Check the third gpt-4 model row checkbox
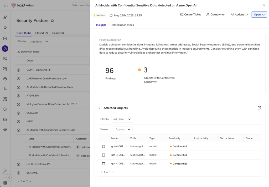Viewport: 269px width, 187px height. (104, 164)
